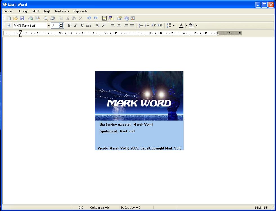Save the document with floppy disk icon

click(x=22, y=18)
